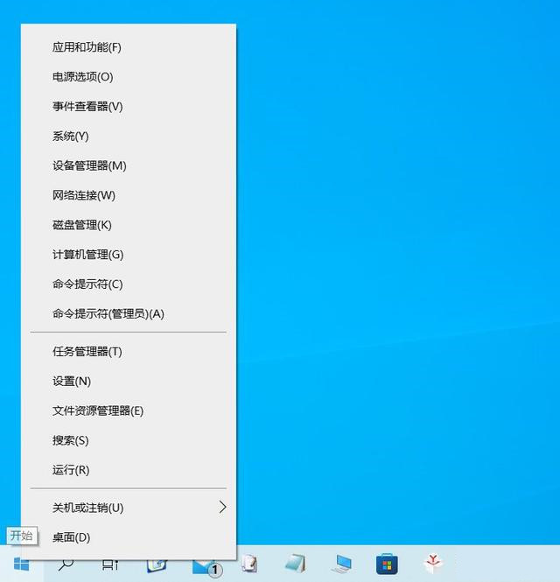Expand the 关机或注销(U) submenu arrow
Image resolution: width=560 pixels, height=582 pixels.
tap(222, 508)
